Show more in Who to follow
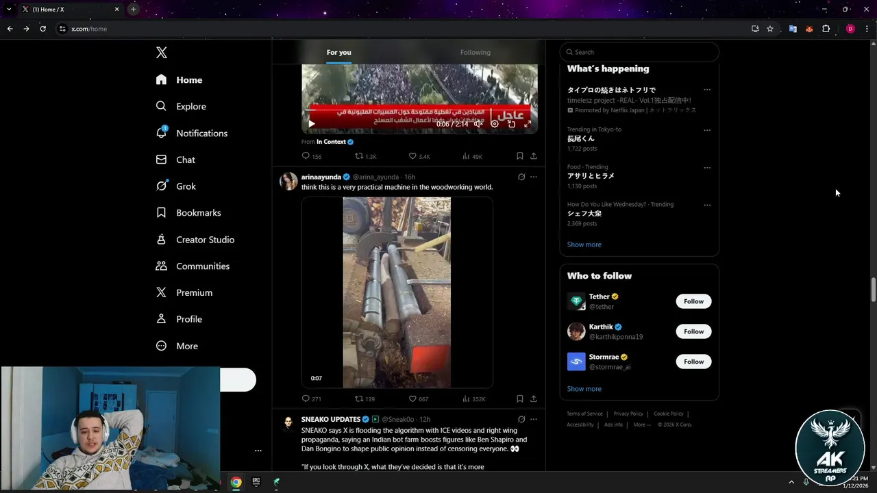Image resolution: width=877 pixels, height=493 pixels. click(x=584, y=389)
